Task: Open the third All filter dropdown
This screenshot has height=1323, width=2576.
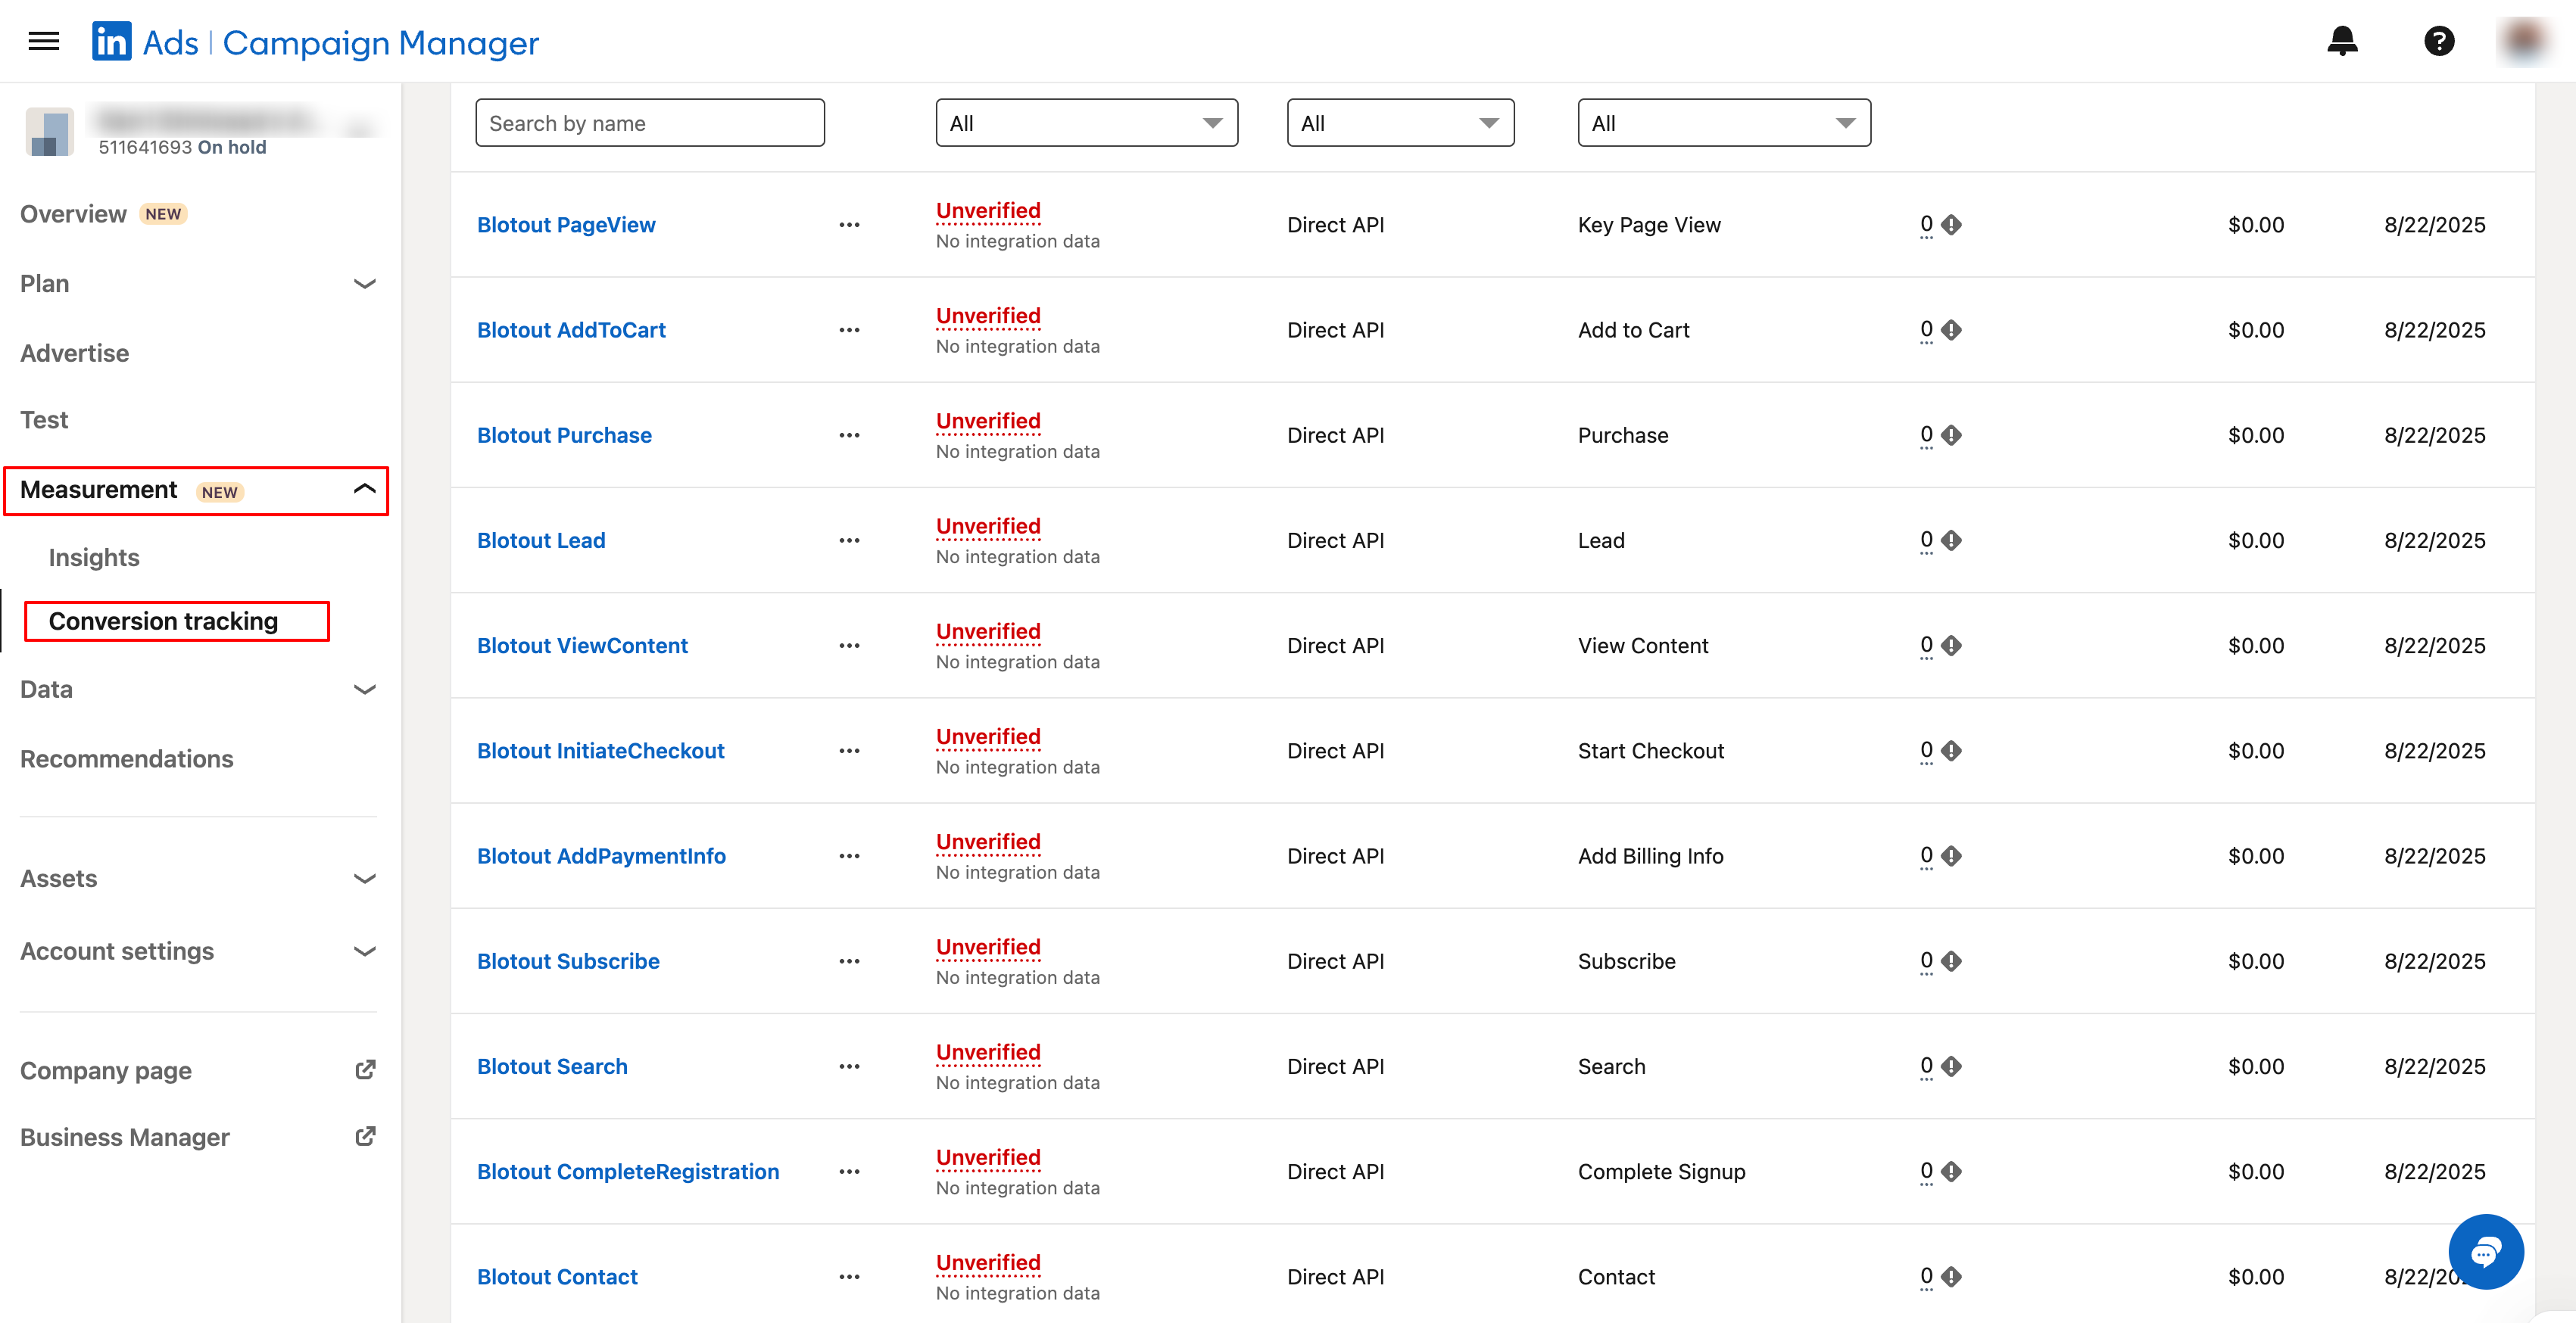Action: click(x=1723, y=123)
